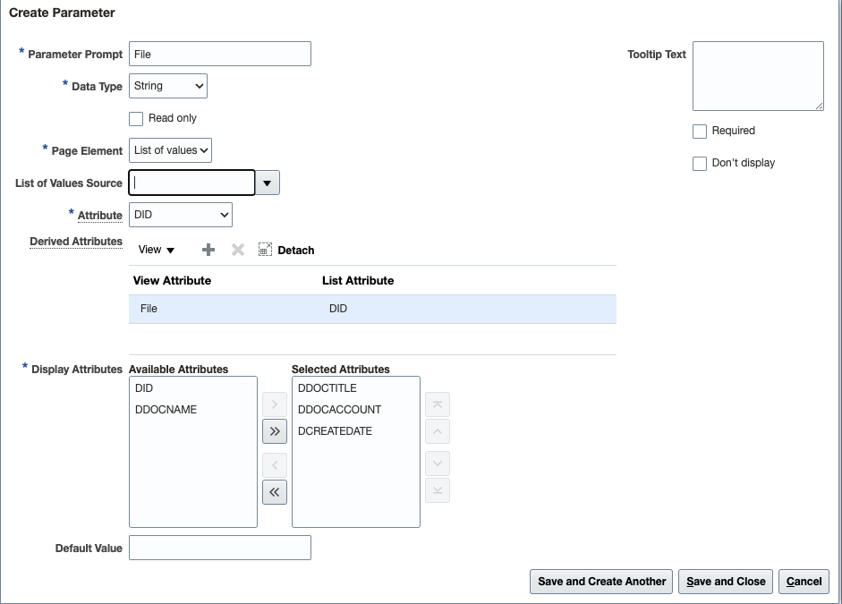This screenshot has width=842, height=604.
Task: Click the Save and Close button
Action: pyautogui.click(x=726, y=582)
